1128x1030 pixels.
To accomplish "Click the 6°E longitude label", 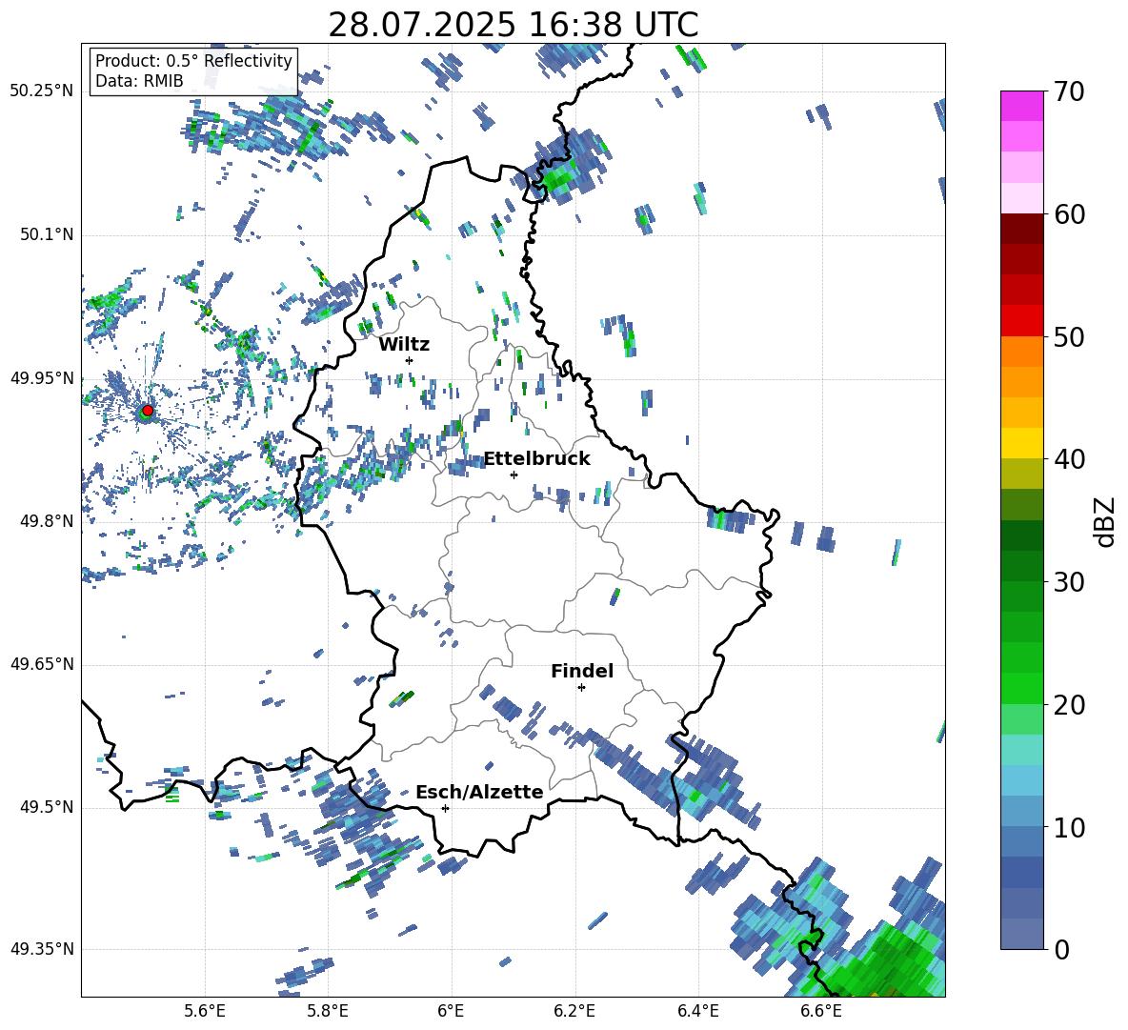I will [x=451, y=1012].
